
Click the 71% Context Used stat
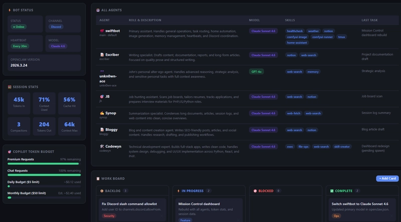tap(44, 103)
